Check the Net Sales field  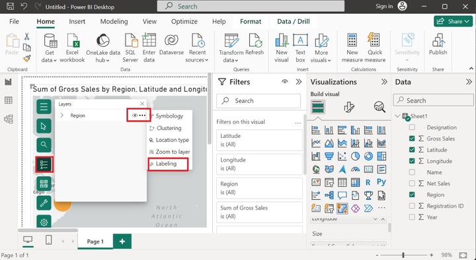coord(412,183)
